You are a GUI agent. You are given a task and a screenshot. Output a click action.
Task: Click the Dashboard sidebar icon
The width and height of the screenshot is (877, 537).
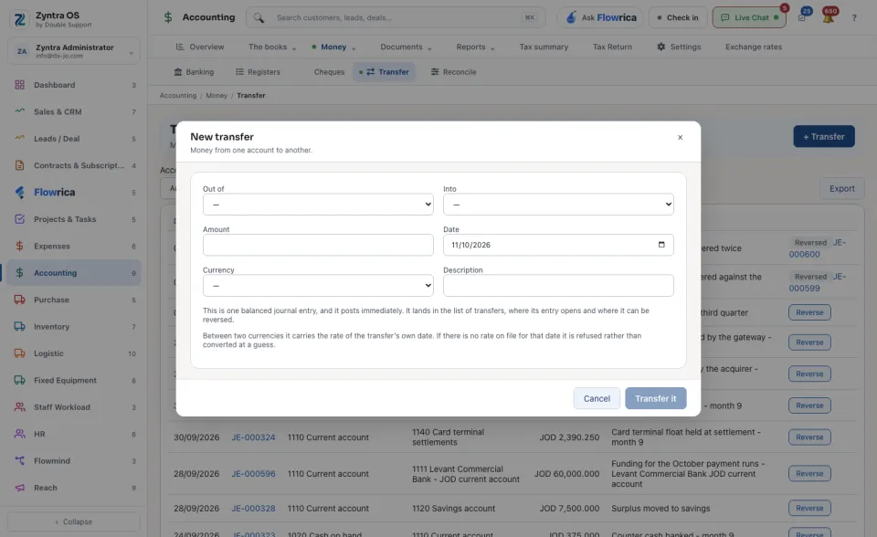click(x=19, y=85)
